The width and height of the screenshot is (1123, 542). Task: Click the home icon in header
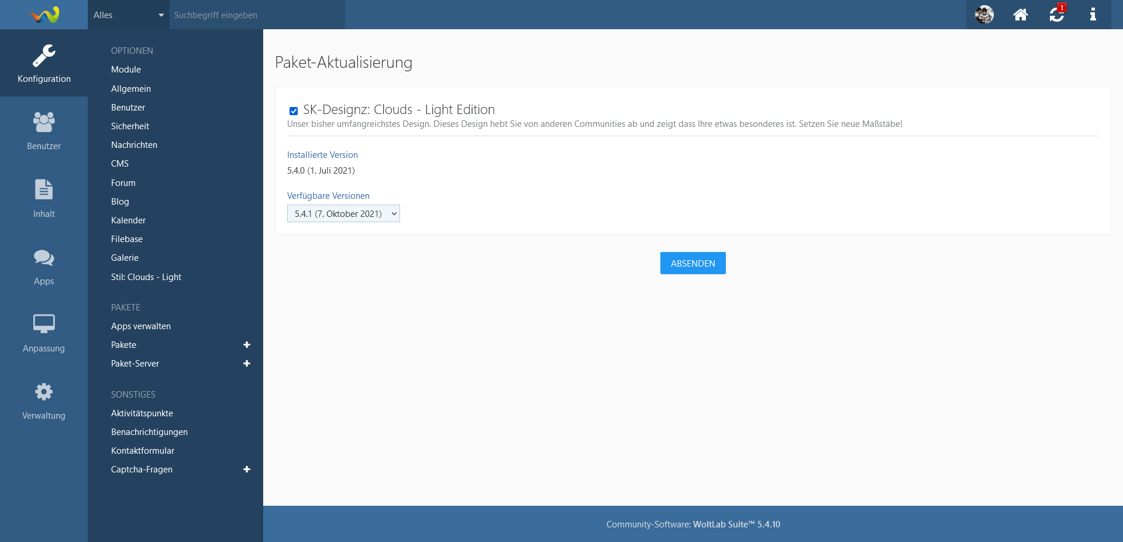(x=1020, y=15)
